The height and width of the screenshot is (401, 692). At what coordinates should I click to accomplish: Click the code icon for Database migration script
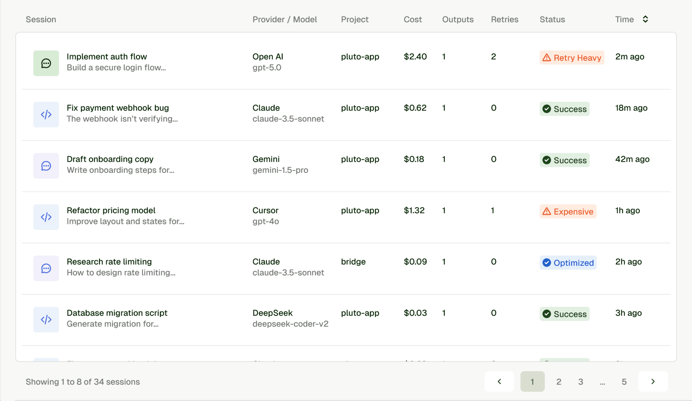coord(46,320)
